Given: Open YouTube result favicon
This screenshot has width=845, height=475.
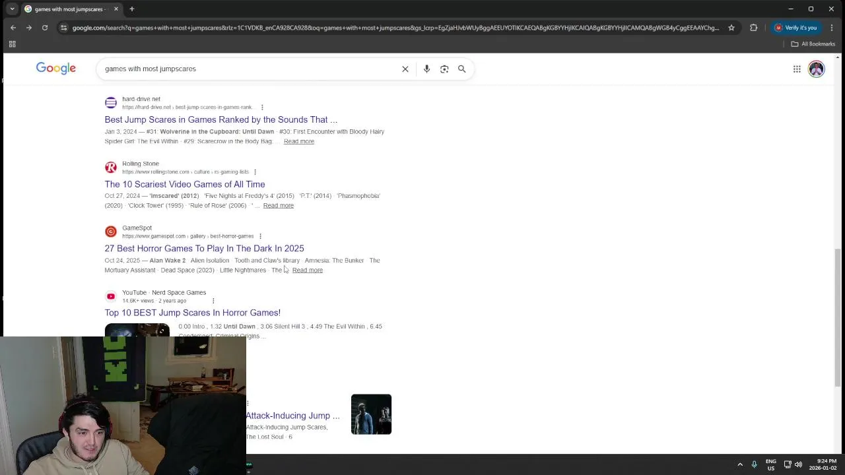Looking at the screenshot, I should (111, 296).
